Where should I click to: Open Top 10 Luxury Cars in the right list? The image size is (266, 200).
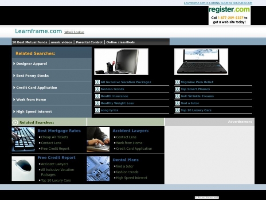196,110
